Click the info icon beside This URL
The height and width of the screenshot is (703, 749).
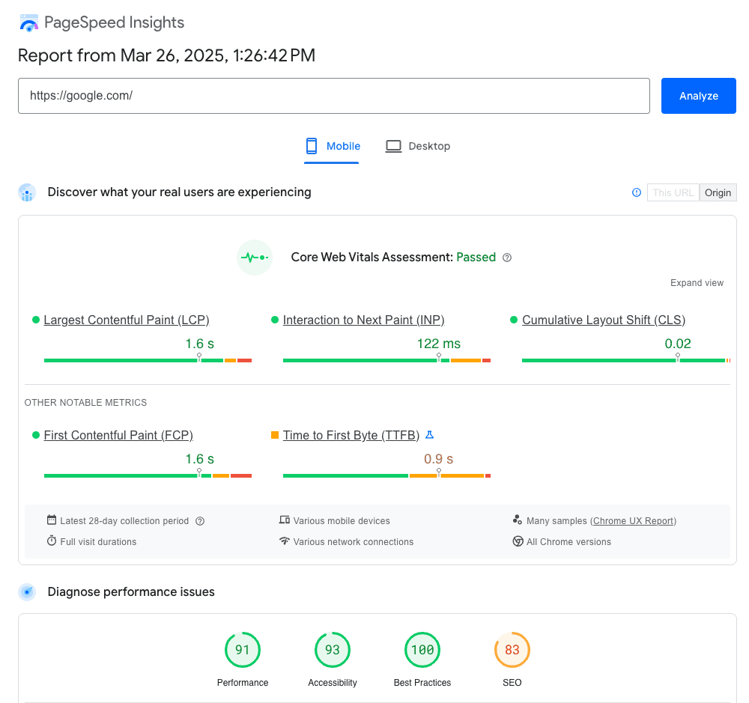[x=636, y=192]
